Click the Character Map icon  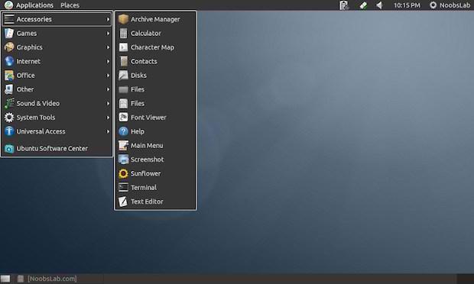pos(123,47)
